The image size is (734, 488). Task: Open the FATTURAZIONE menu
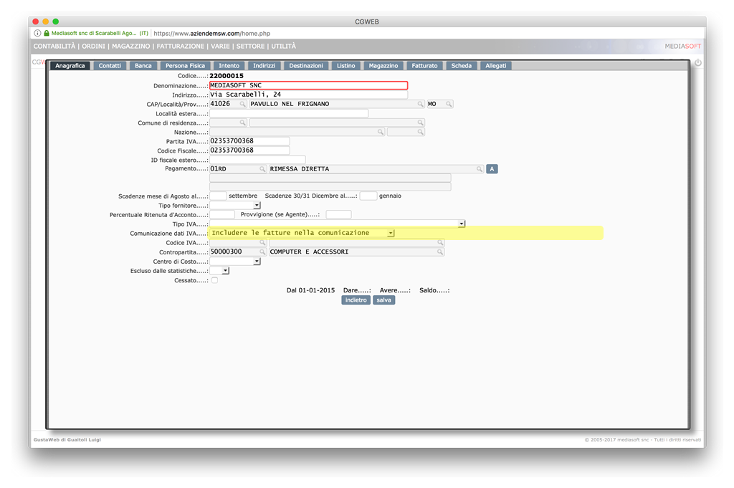pyautogui.click(x=180, y=47)
